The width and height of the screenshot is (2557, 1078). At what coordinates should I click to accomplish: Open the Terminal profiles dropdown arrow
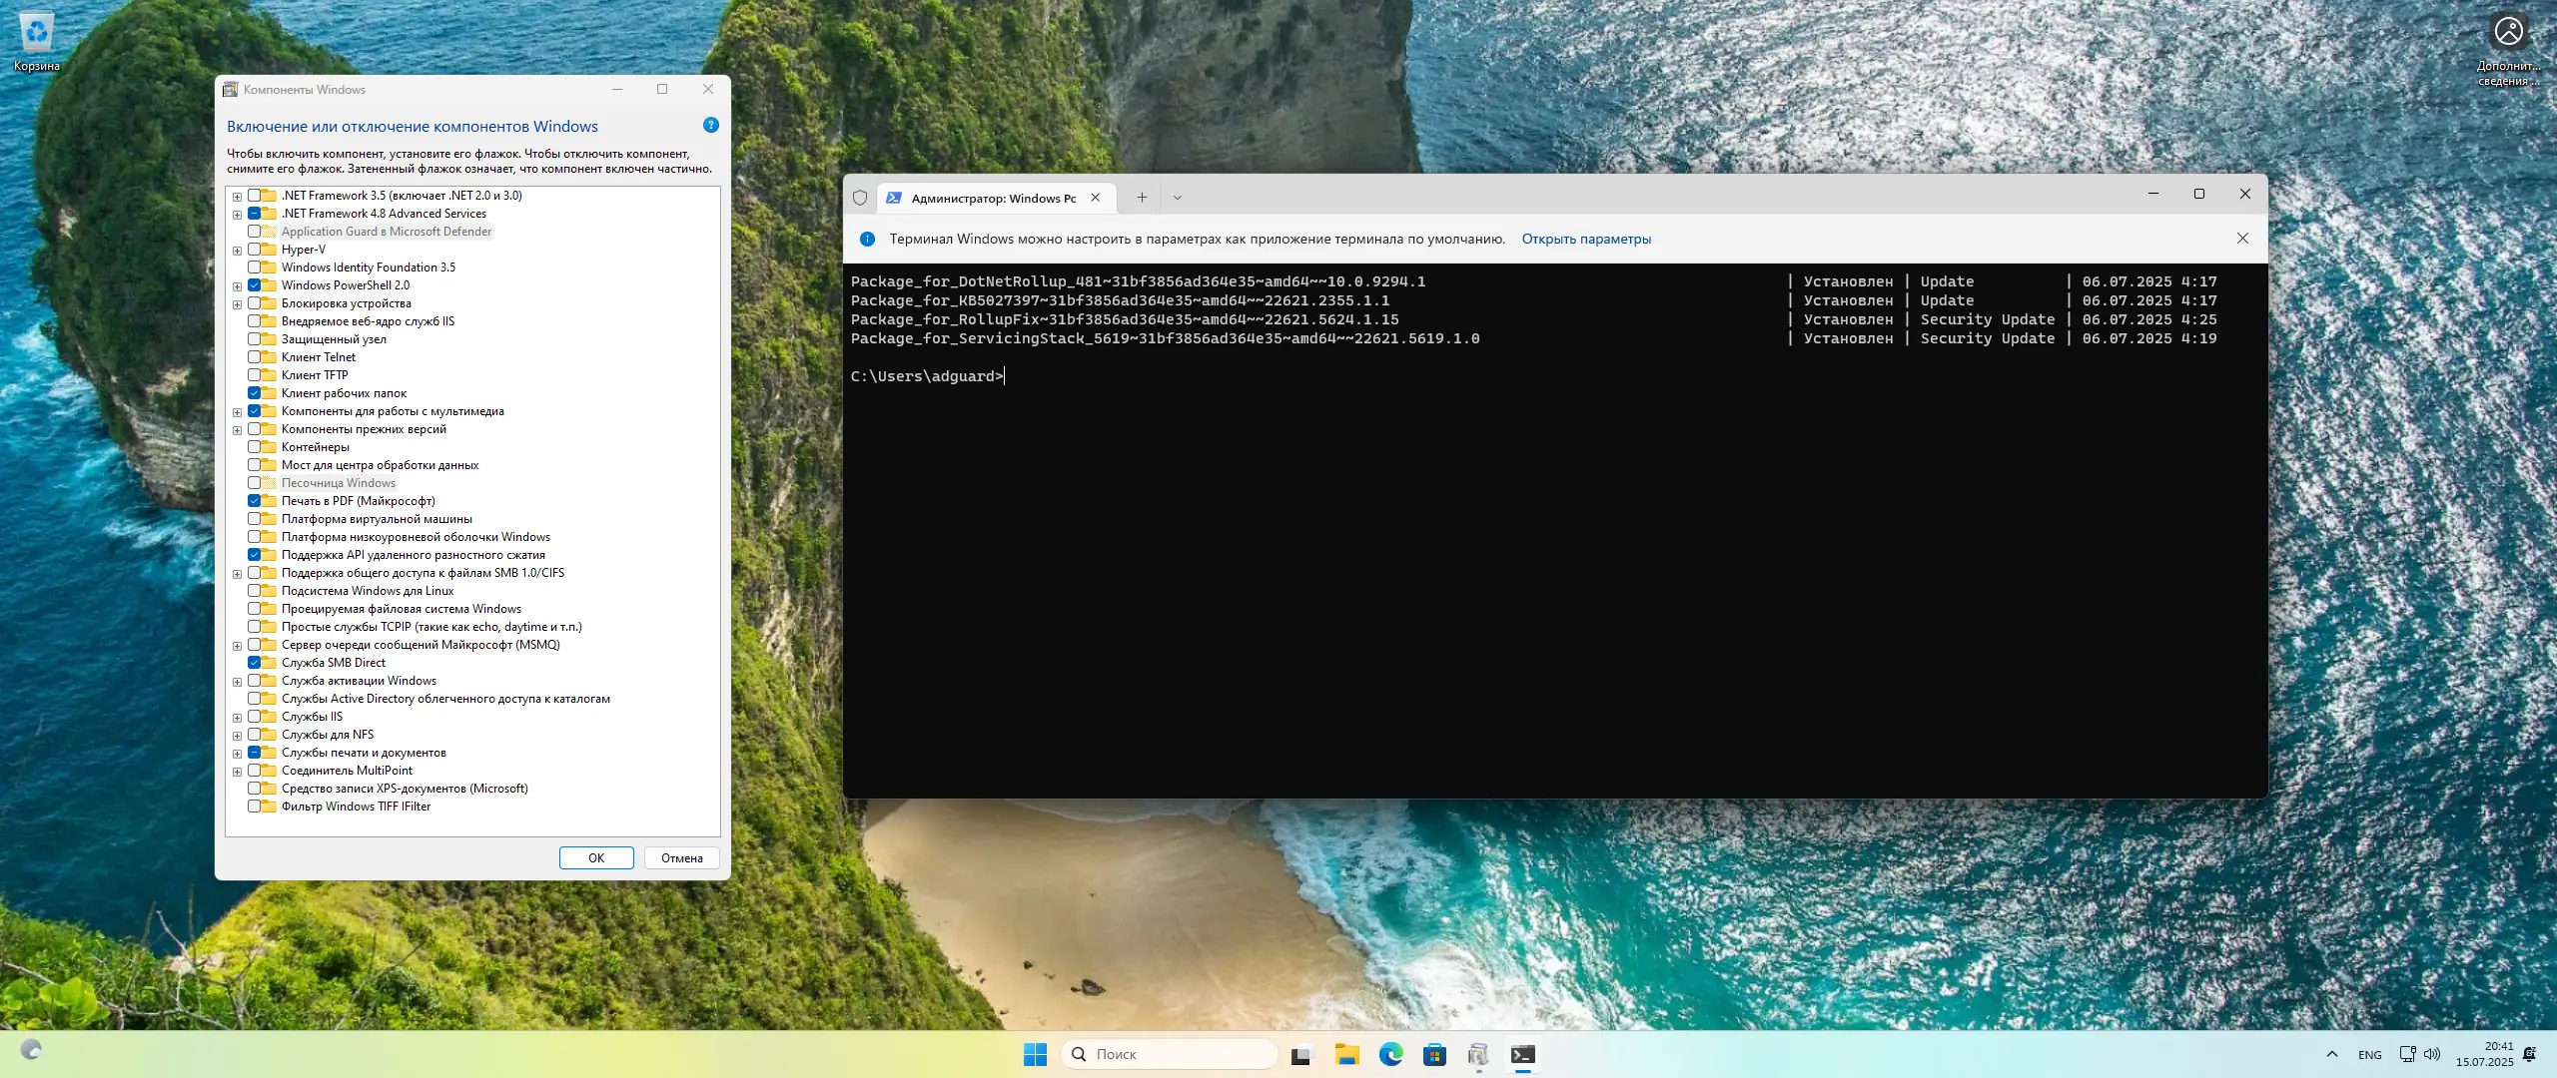(x=1177, y=198)
